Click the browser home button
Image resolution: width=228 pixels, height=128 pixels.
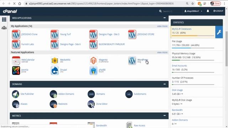point(20,4)
